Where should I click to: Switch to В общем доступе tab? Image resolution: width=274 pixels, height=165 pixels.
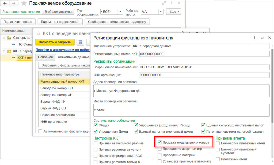58,12
